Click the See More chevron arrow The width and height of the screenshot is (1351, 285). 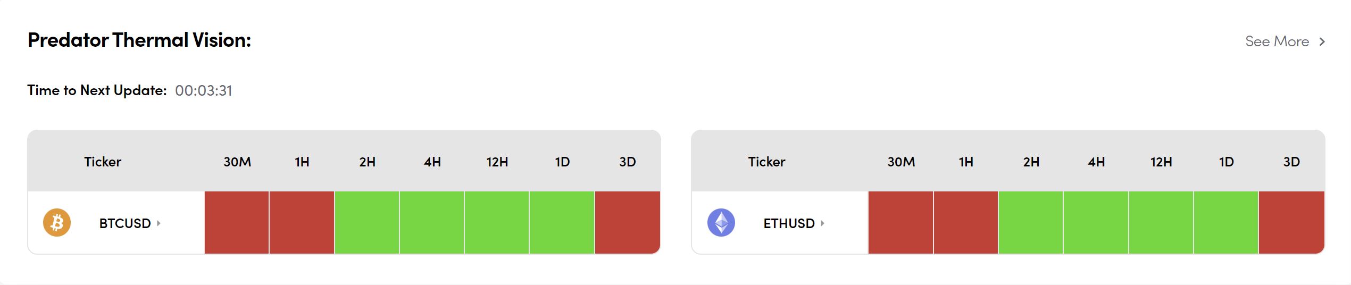[x=1322, y=41]
